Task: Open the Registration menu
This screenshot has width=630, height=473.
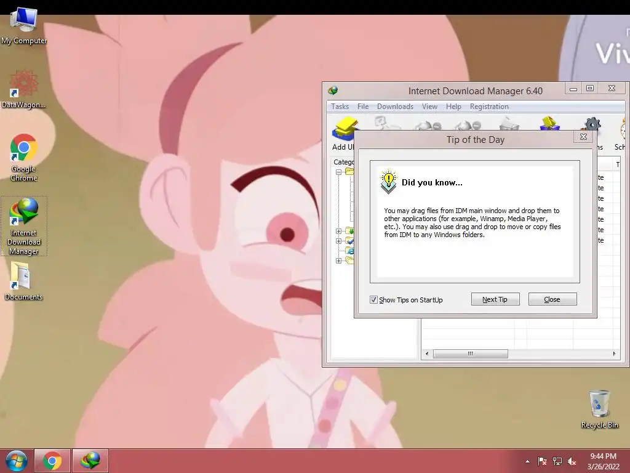Action: pos(489,107)
